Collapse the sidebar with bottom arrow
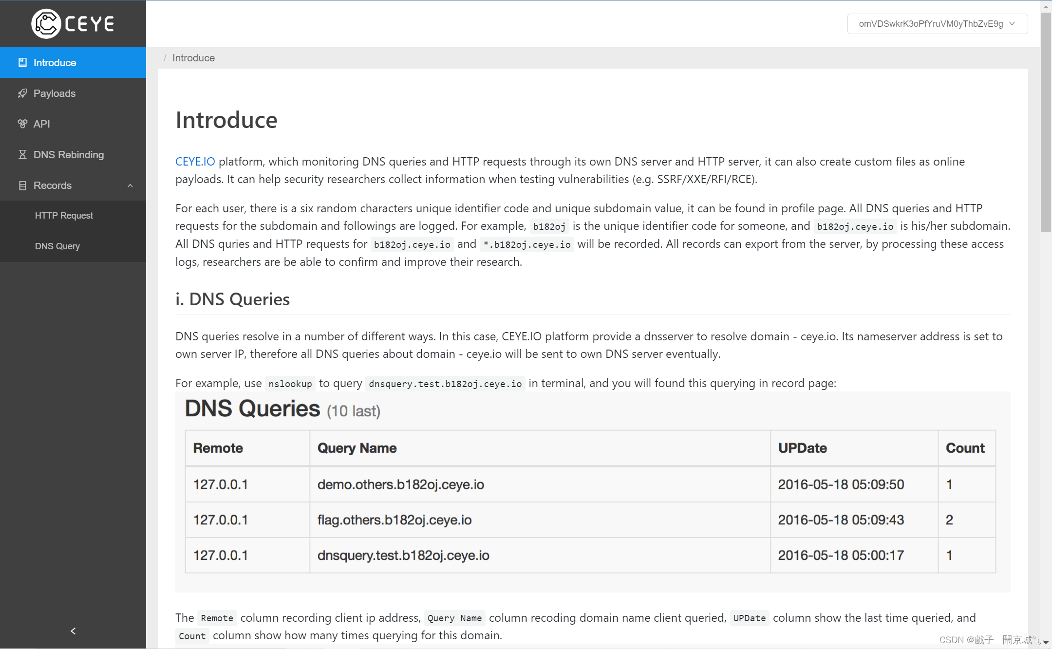The height and width of the screenshot is (649, 1052). click(x=73, y=631)
